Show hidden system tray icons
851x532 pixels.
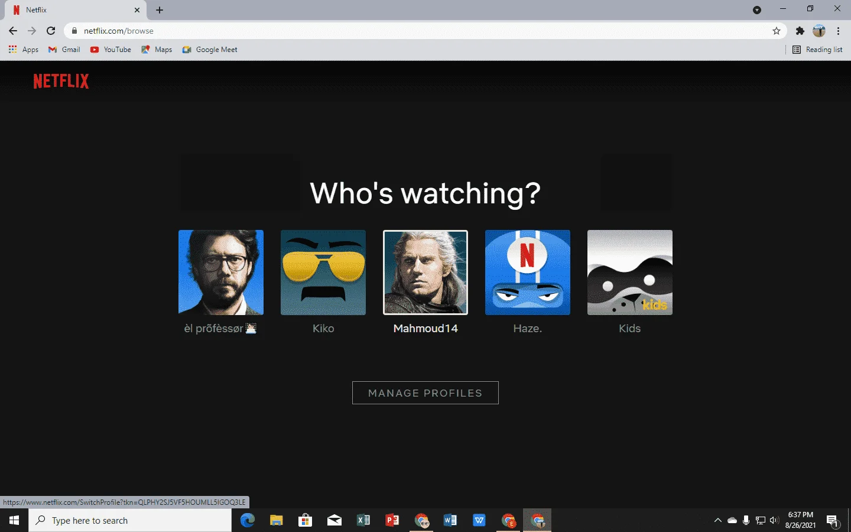coord(718,520)
